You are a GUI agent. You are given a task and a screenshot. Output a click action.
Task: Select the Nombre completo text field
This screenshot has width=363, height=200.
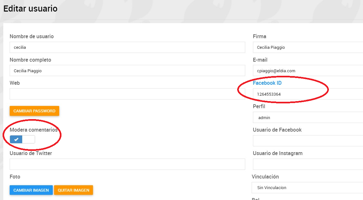(x=127, y=70)
